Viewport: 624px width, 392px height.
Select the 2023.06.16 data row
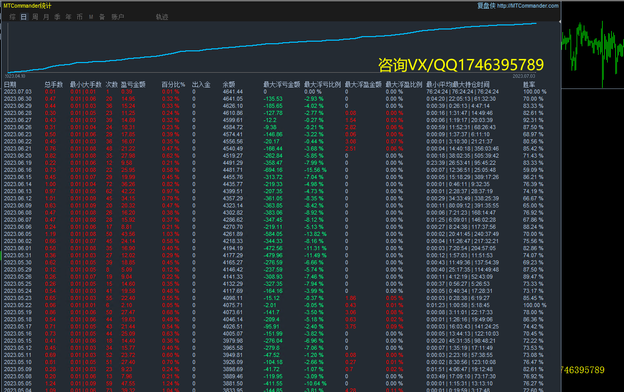pyautogui.click(x=281, y=170)
